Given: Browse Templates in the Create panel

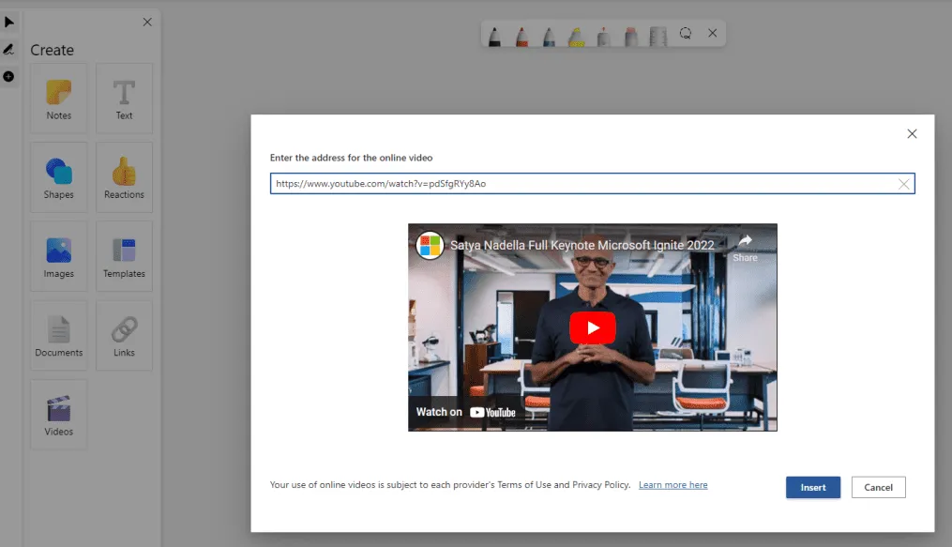Looking at the screenshot, I should click(x=124, y=255).
